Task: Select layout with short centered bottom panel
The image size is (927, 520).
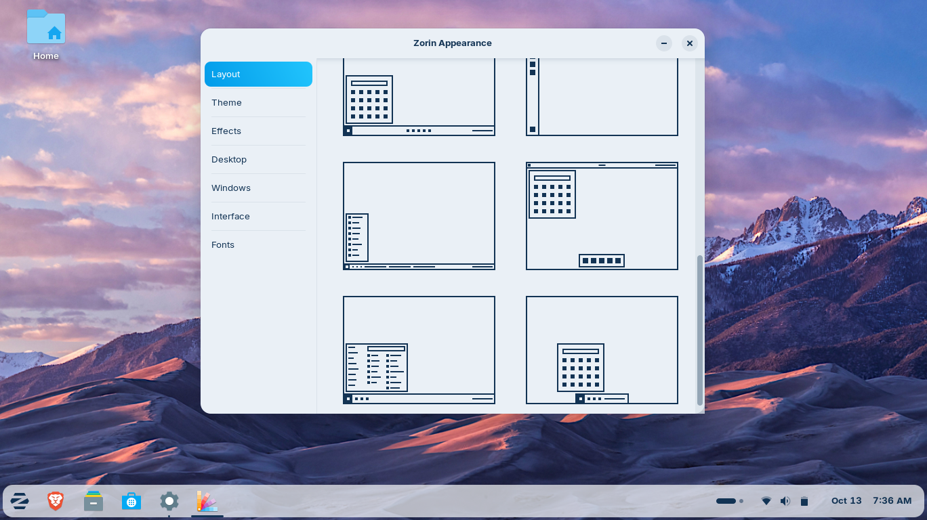Action: [x=602, y=350]
